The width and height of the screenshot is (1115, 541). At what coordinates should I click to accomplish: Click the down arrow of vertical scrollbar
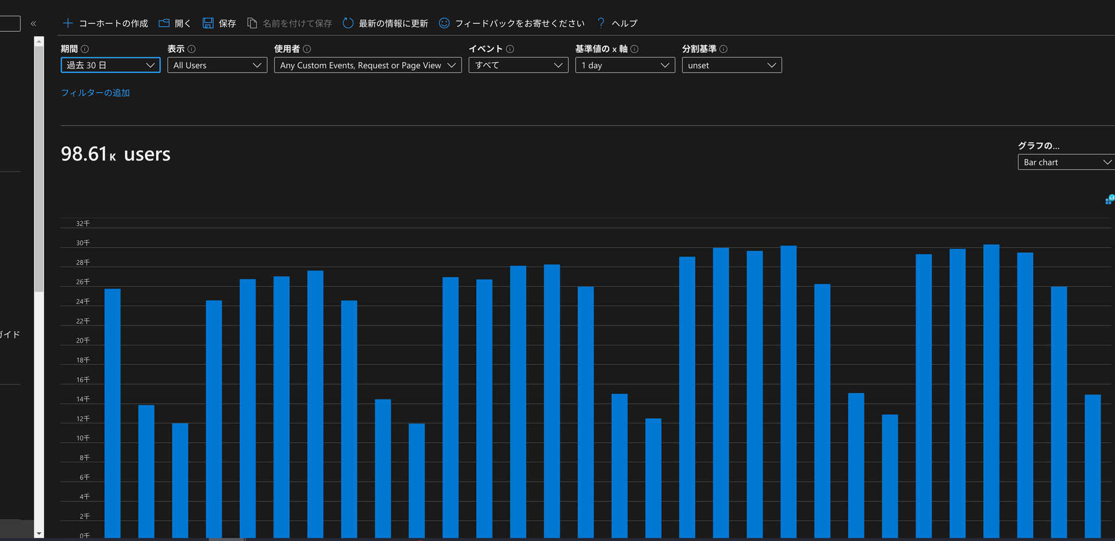coord(39,533)
